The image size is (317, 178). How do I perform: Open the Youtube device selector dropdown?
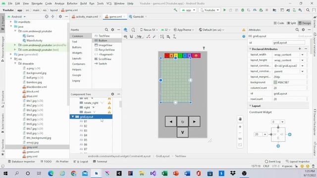coord(210,10)
